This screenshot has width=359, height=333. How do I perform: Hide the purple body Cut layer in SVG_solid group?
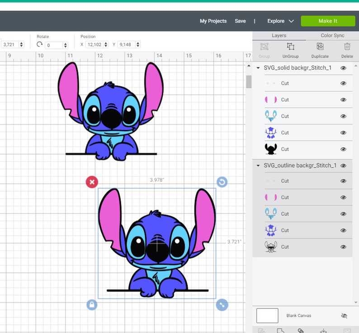tap(343, 133)
